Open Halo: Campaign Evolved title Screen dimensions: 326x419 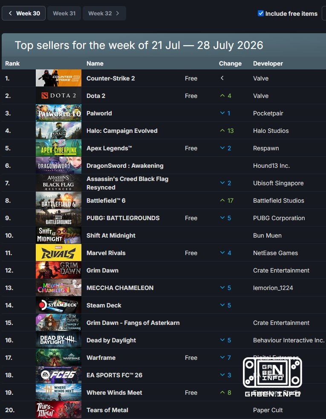pos(122,131)
